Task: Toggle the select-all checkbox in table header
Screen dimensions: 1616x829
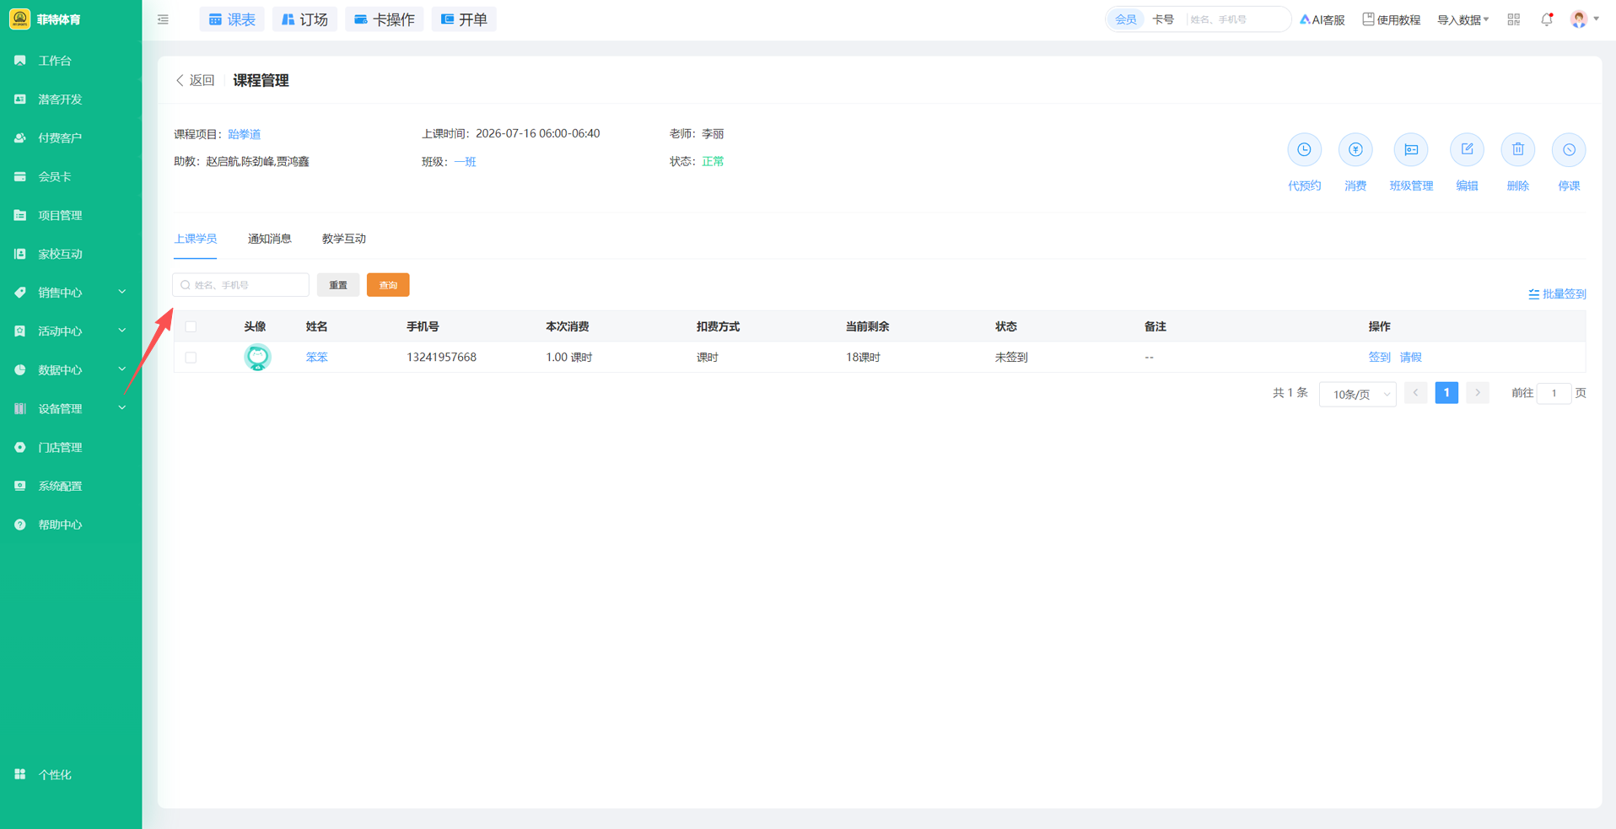Action: pyautogui.click(x=191, y=326)
